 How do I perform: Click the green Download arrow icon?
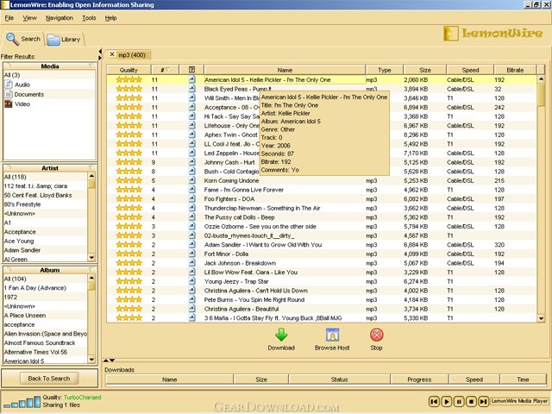pyautogui.click(x=281, y=335)
